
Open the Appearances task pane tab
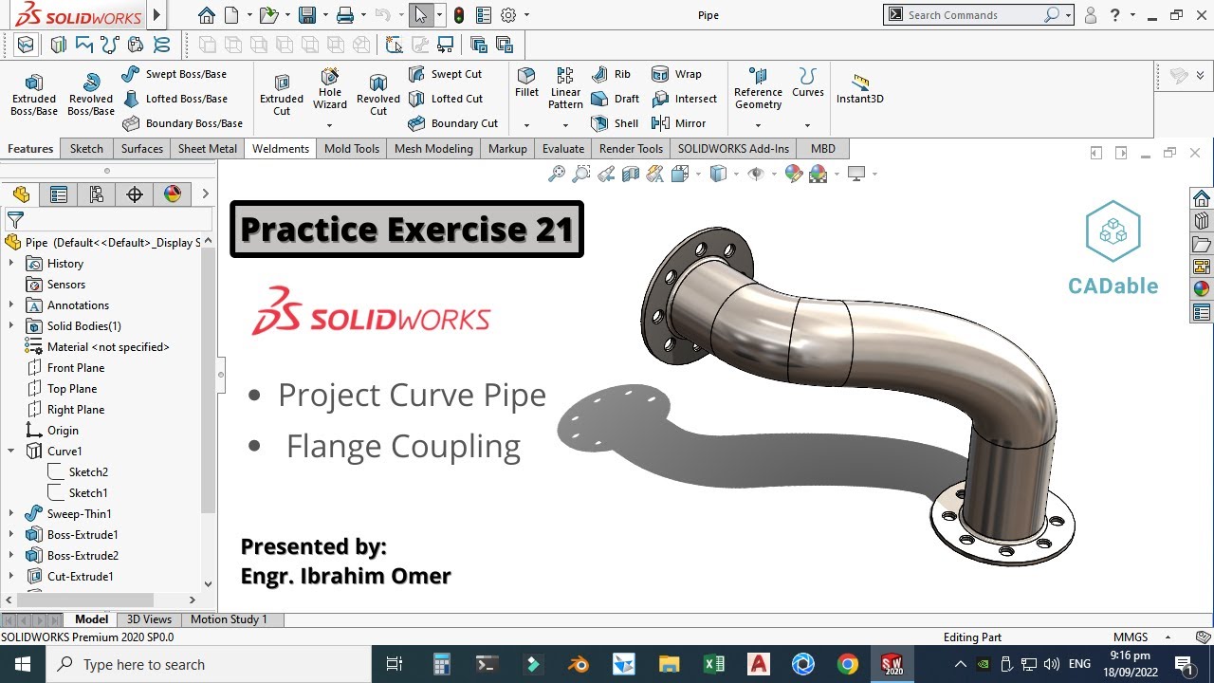click(1202, 289)
